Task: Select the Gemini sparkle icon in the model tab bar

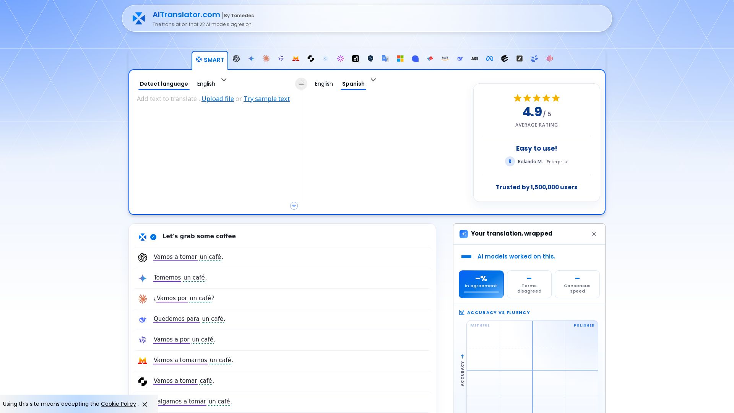Action: (251, 59)
